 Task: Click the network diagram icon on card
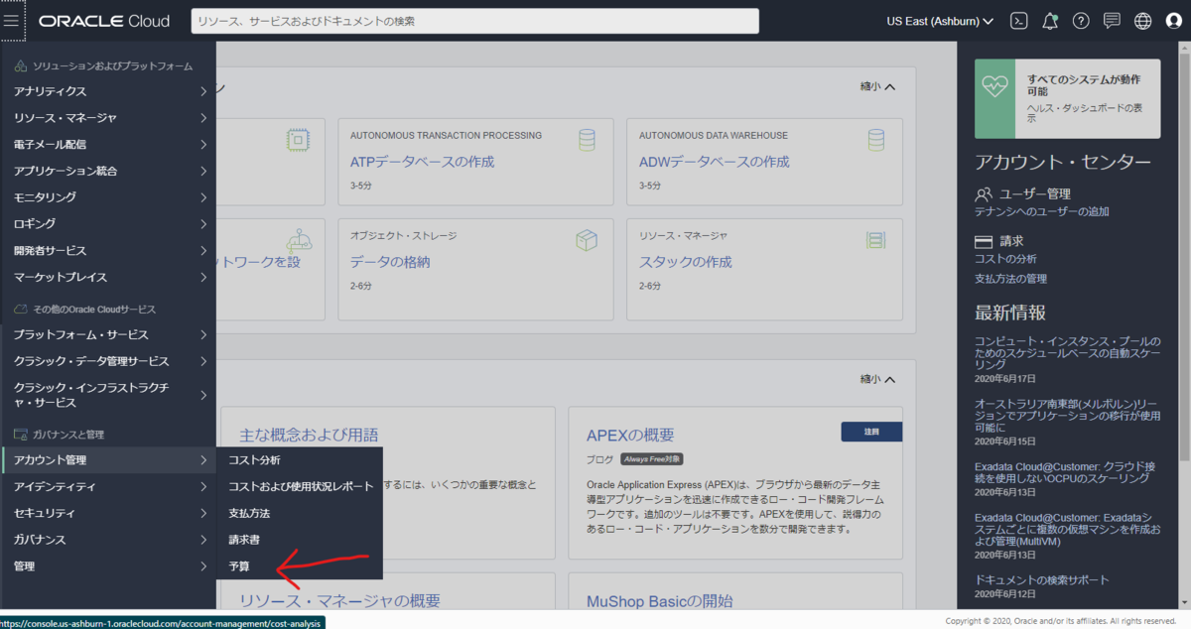point(299,240)
